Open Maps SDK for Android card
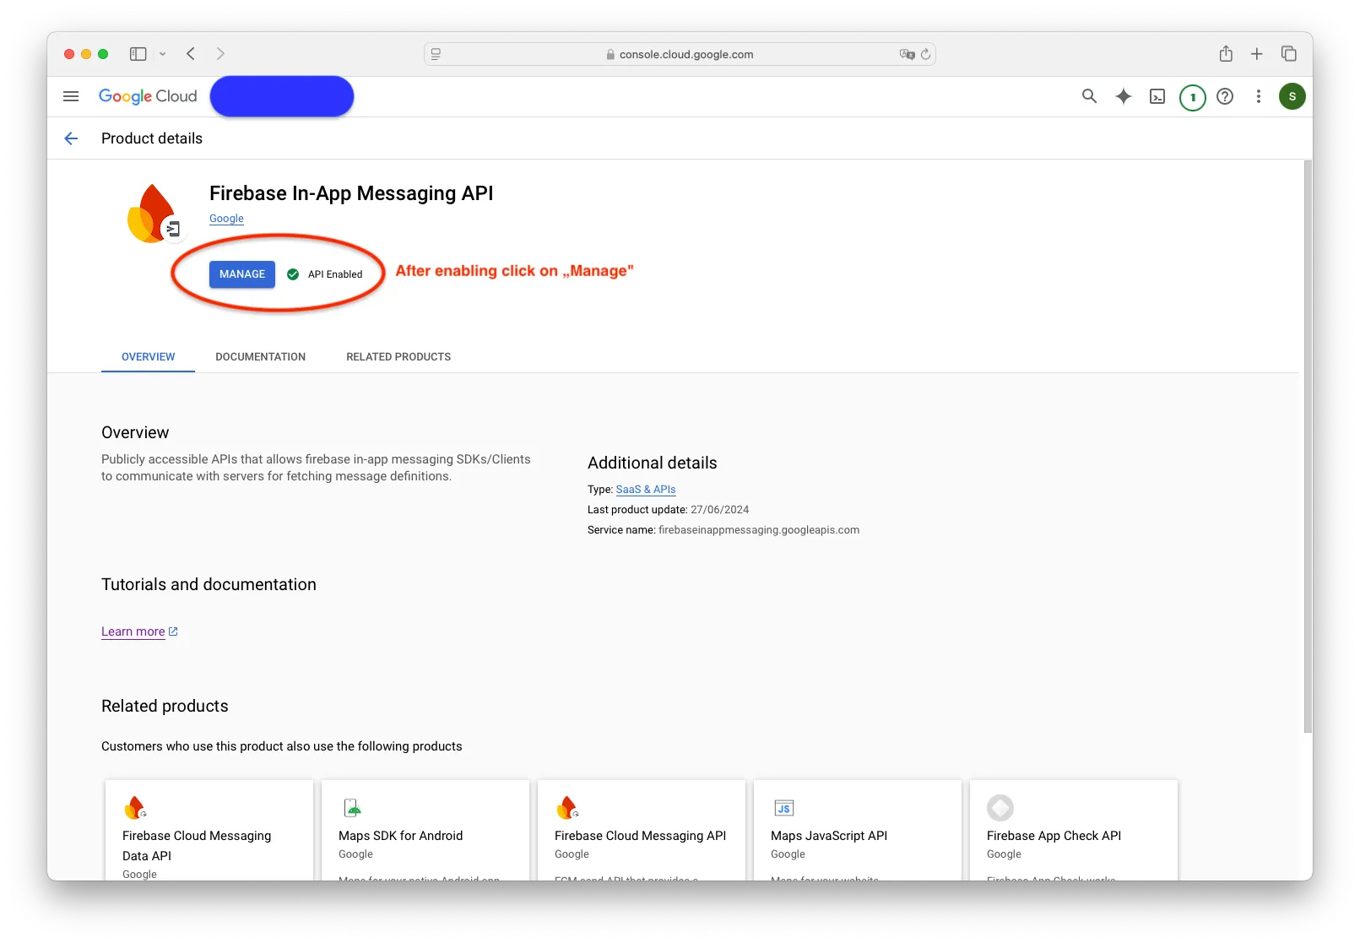The height and width of the screenshot is (943, 1360). [425, 830]
